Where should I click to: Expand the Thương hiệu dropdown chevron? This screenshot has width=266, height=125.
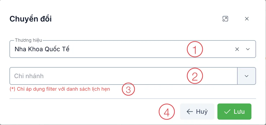click(248, 49)
